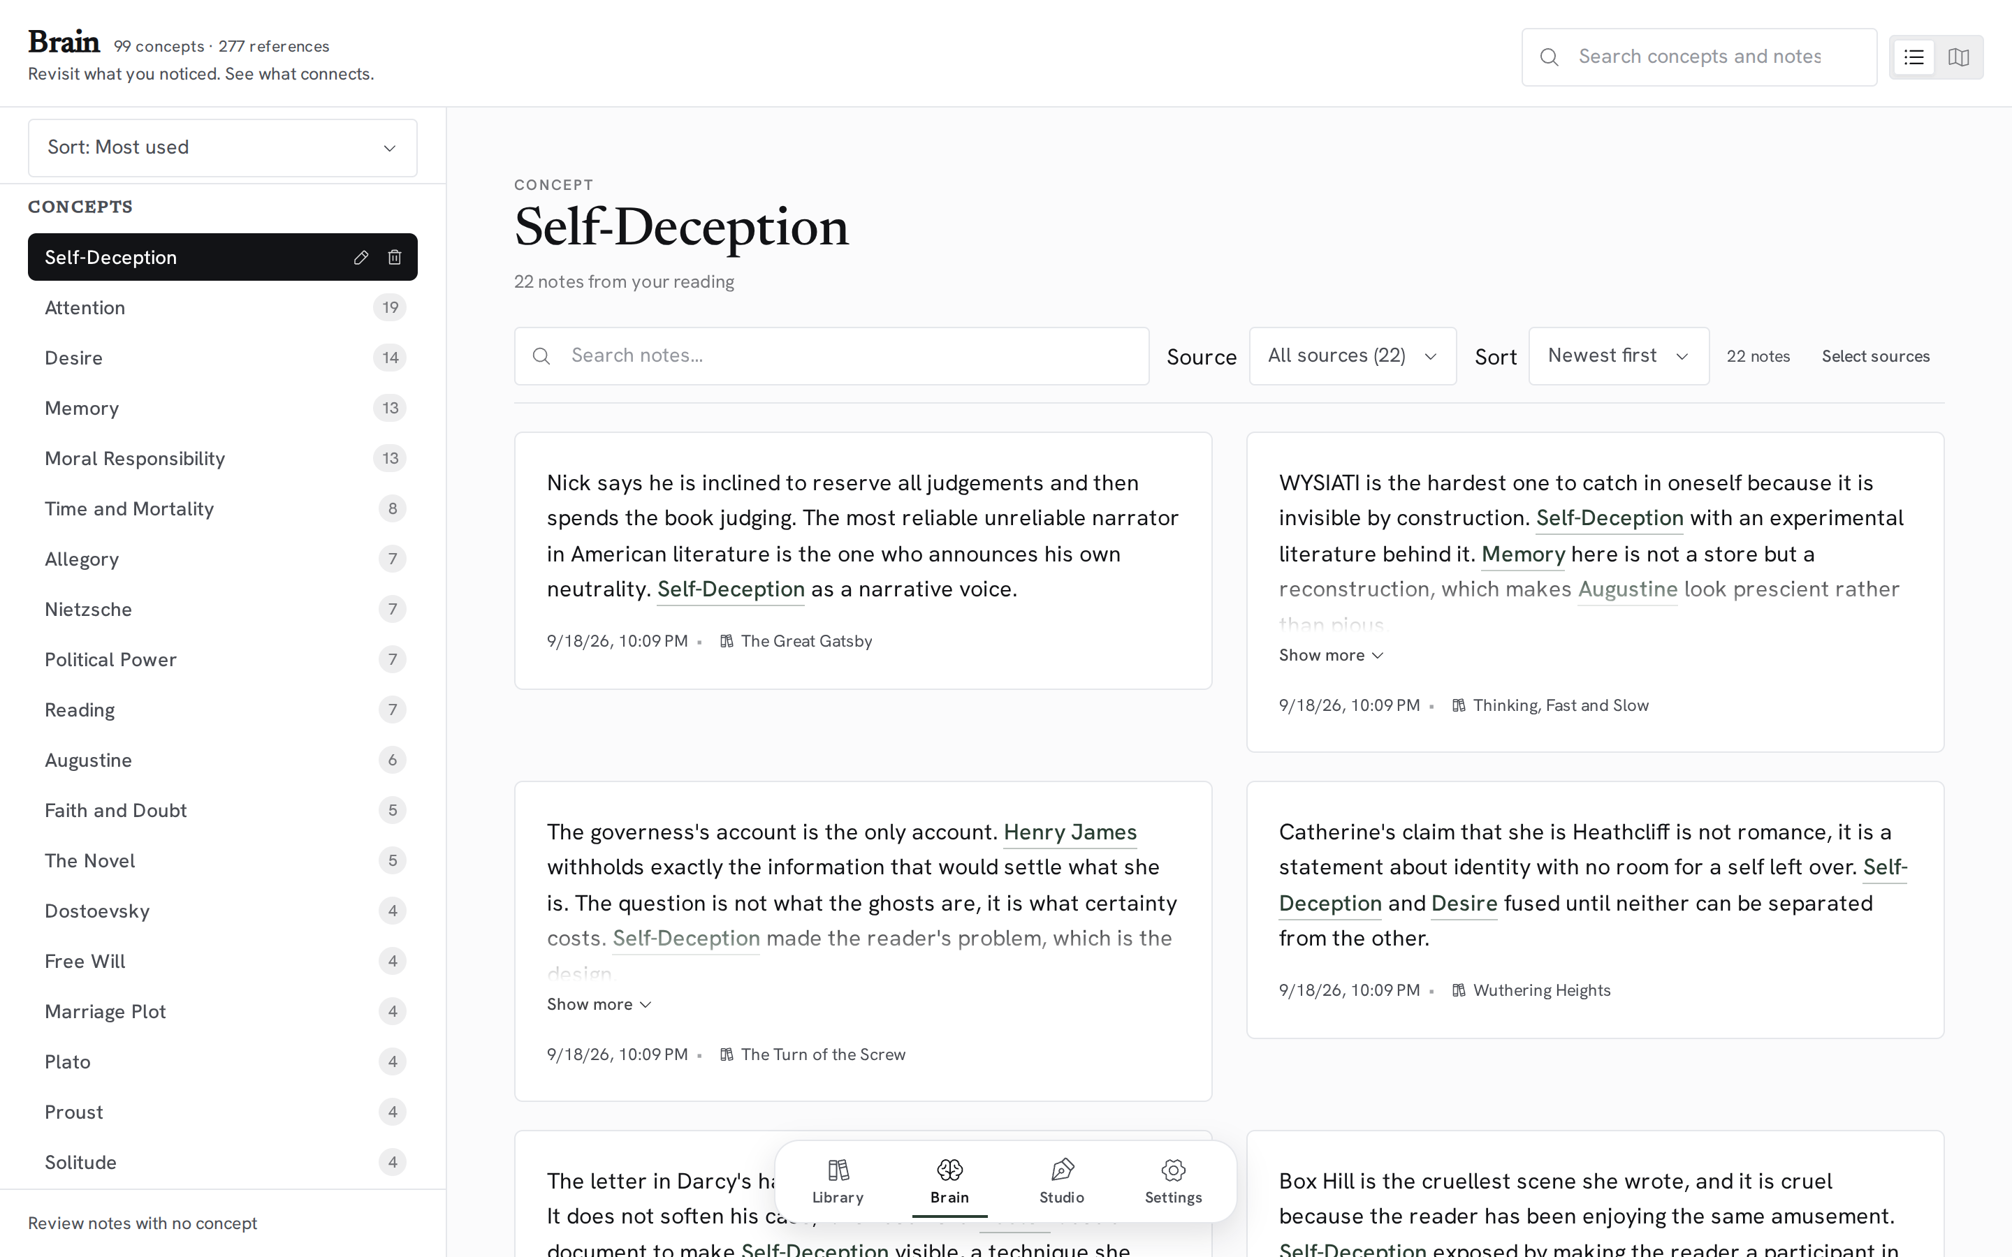Click the edit pencil icon on Self-Deception
The image size is (2012, 1257).
click(x=360, y=258)
